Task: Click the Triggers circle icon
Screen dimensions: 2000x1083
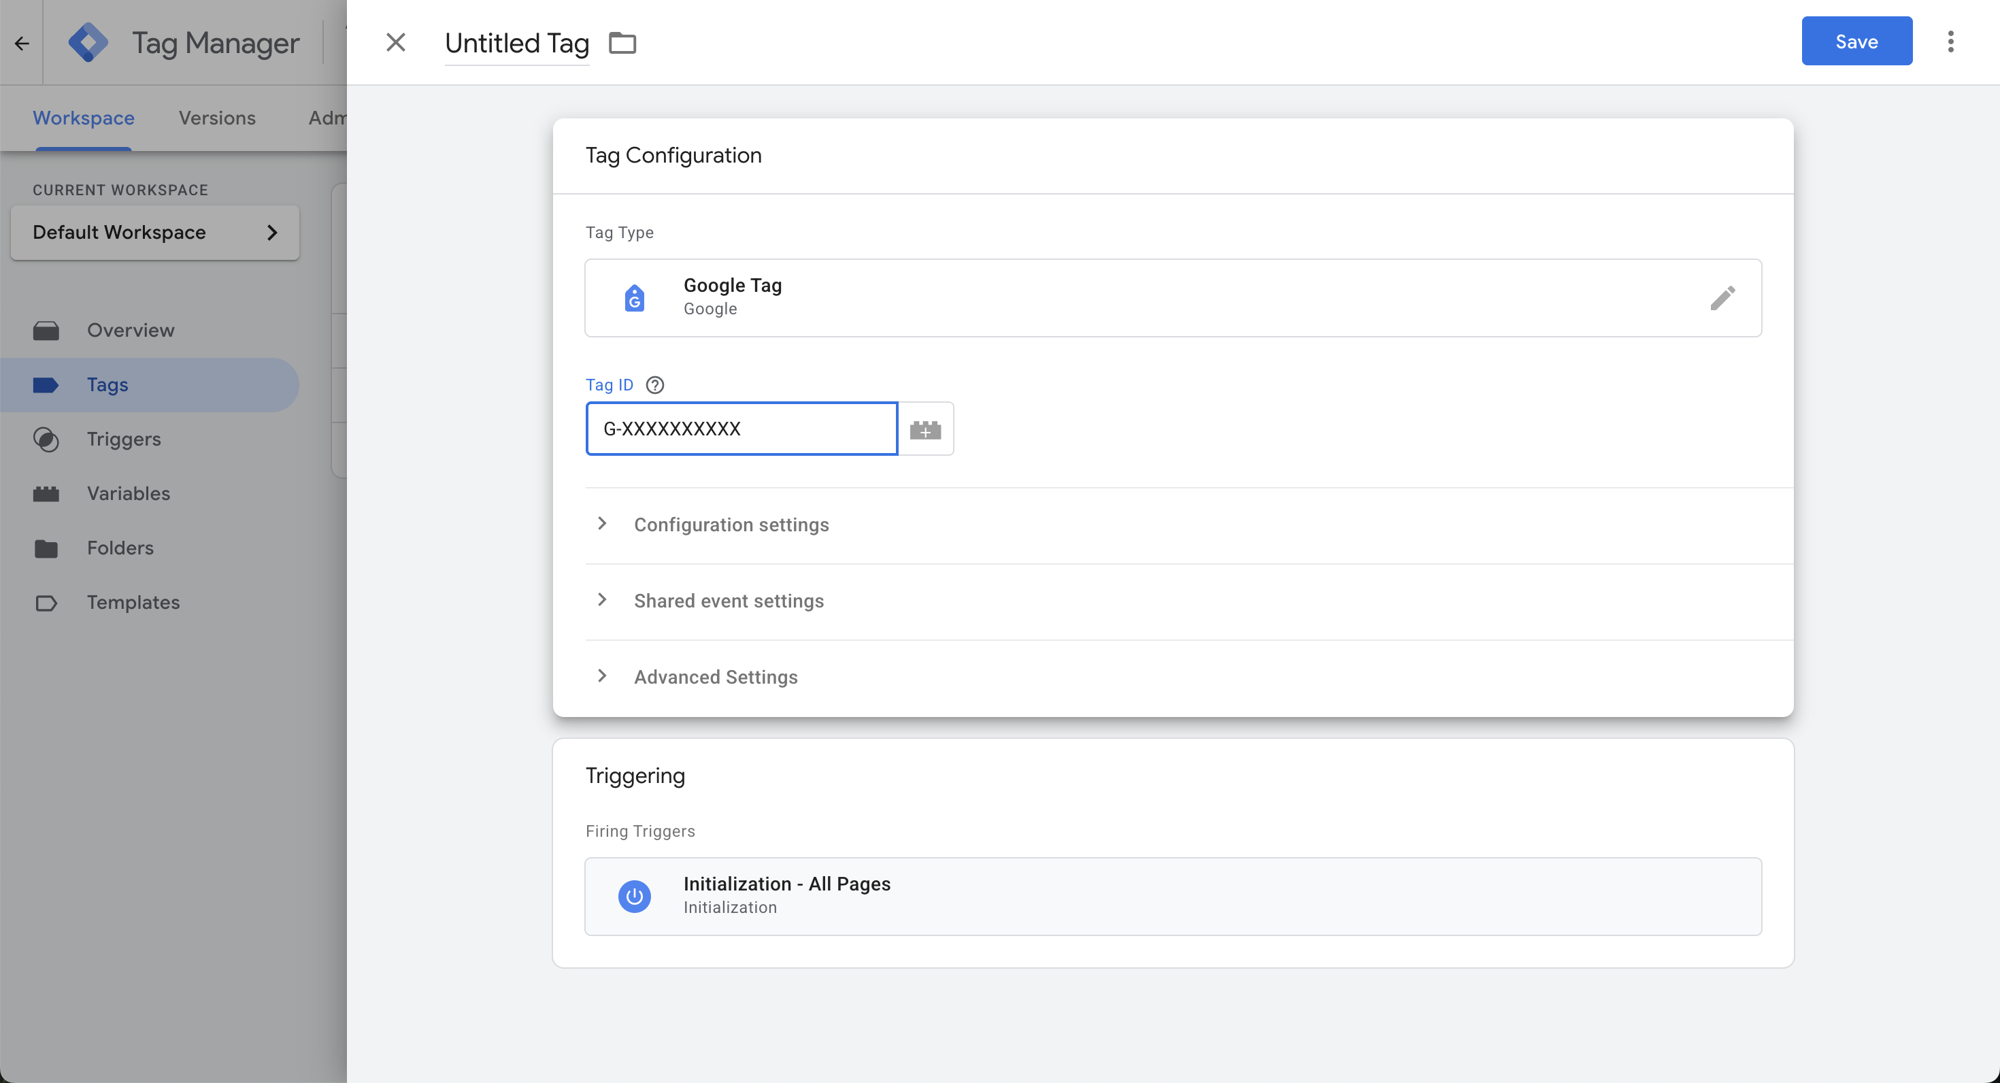Action: tap(46, 439)
